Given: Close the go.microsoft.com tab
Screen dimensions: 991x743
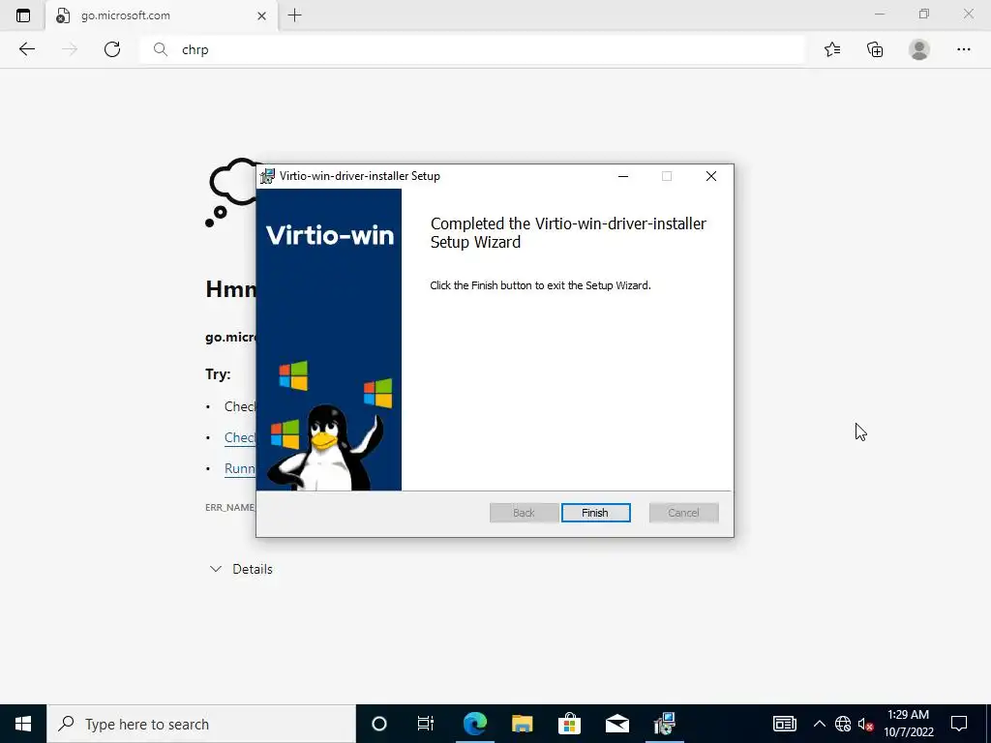Looking at the screenshot, I should [261, 15].
